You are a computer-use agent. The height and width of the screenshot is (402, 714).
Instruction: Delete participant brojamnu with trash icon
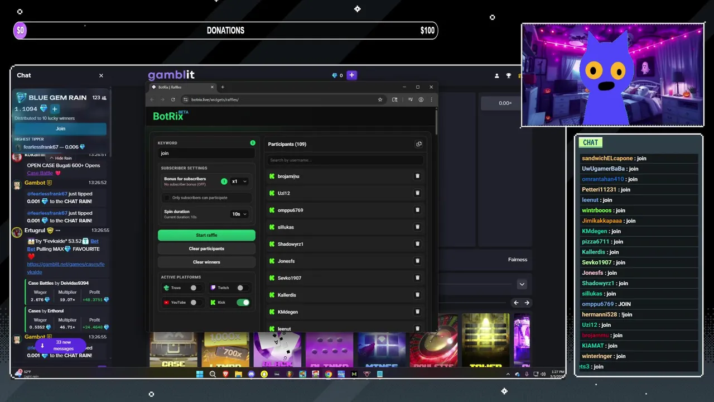(x=417, y=176)
